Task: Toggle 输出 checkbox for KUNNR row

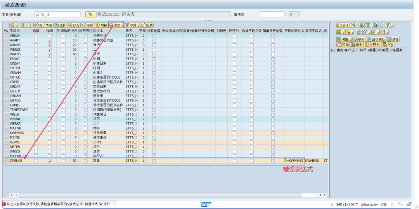Action: 49,45
